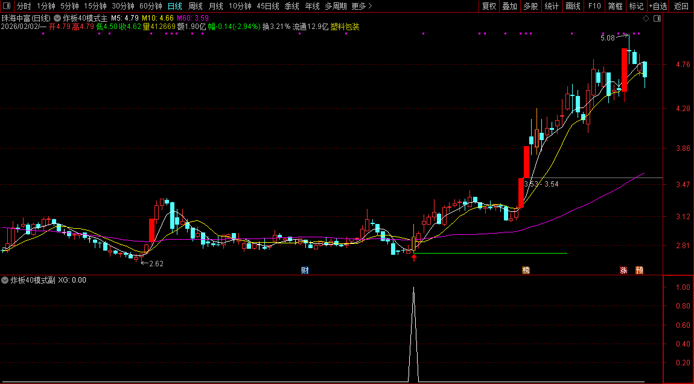Expand the 炸板40模式副 indicator dropdown
This screenshot has height=384, width=694.
pyautogui.click(x=5, y=280)
